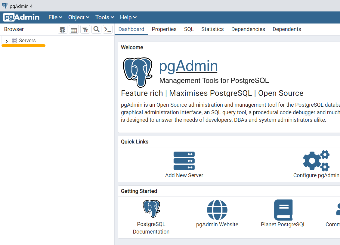Click the Welcome section header

pos(132,47)
